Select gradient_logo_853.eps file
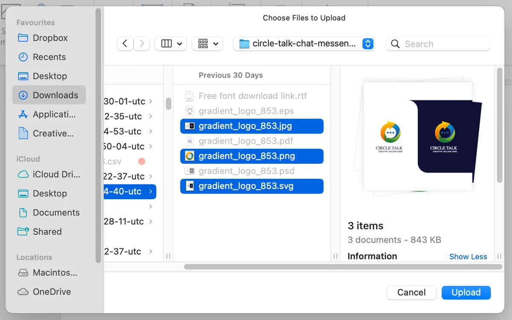 252,111
